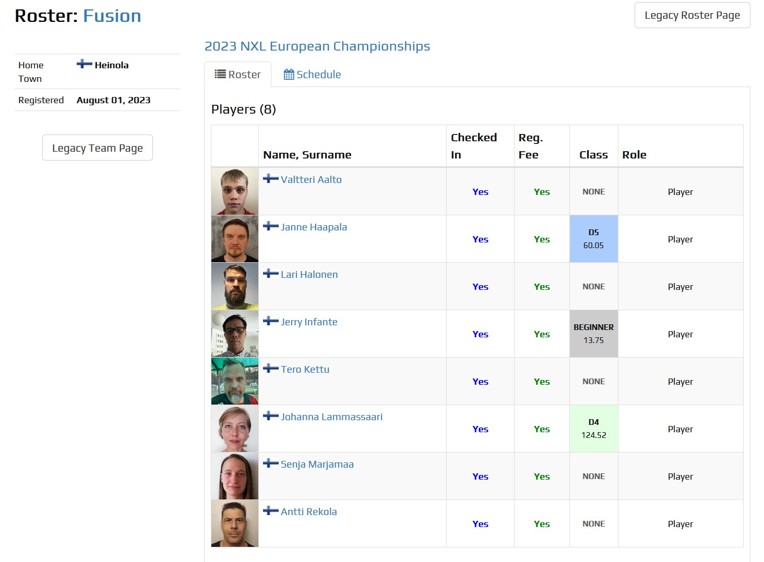Click the green D4 class cell
This screenshot has height=562, width=764.
[594, 429]
